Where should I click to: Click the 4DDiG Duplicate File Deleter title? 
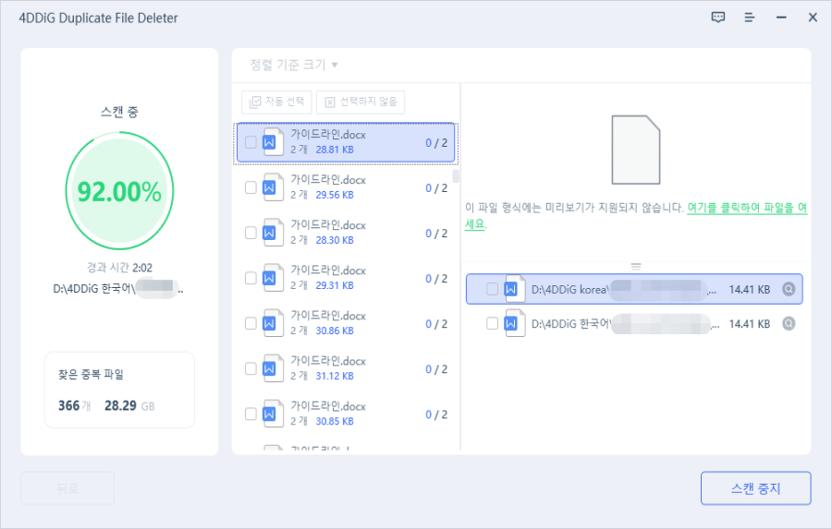click(99, 18)
